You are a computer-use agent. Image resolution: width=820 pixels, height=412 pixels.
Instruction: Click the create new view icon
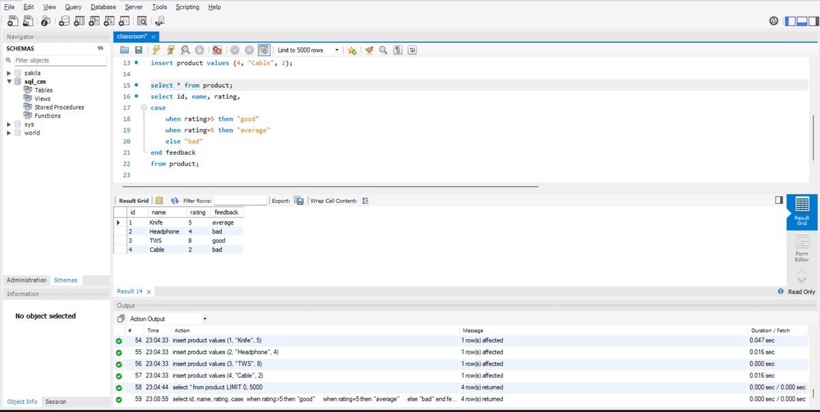point(96,22)
